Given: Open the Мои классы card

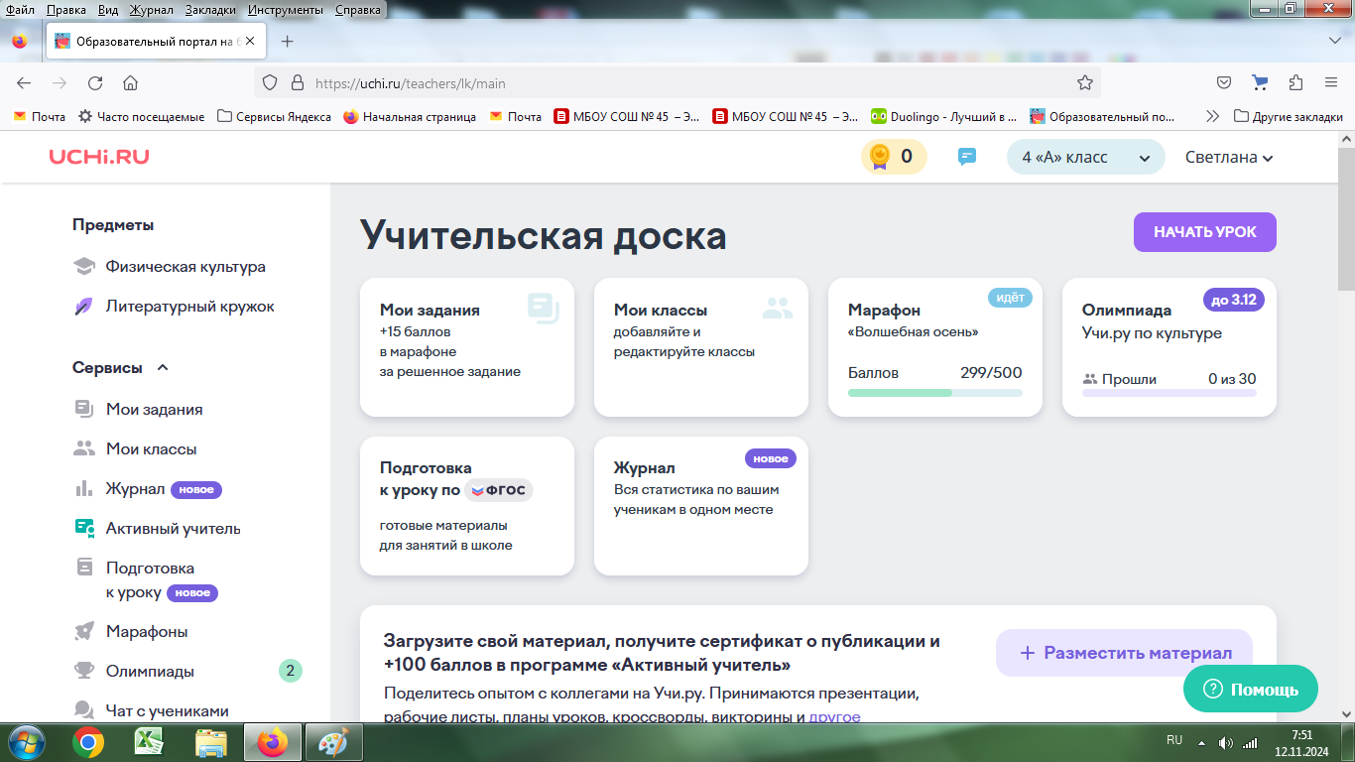Looking at the screenshot, I should coord(701,347).
